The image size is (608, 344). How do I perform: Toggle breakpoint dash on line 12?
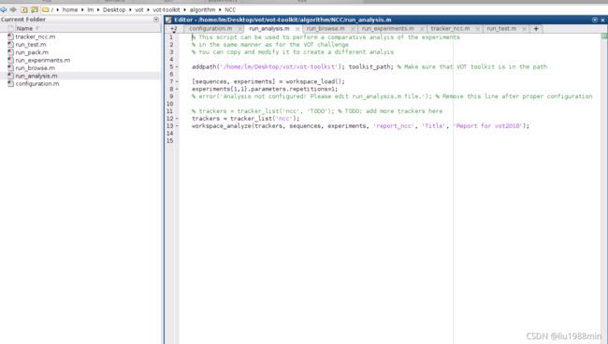tap(177, 119)
